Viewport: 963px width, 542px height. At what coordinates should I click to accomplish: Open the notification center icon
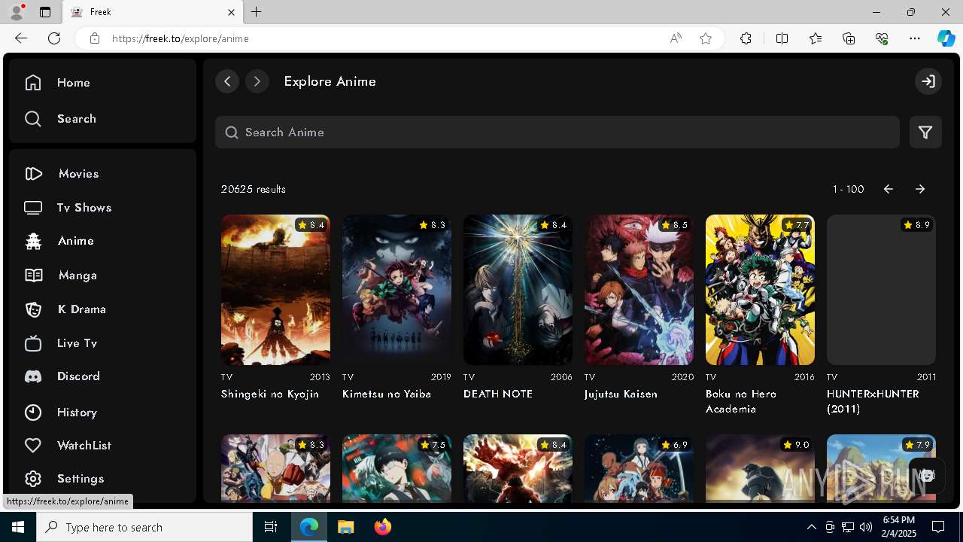pyautogui.click(x=938, y=527)
